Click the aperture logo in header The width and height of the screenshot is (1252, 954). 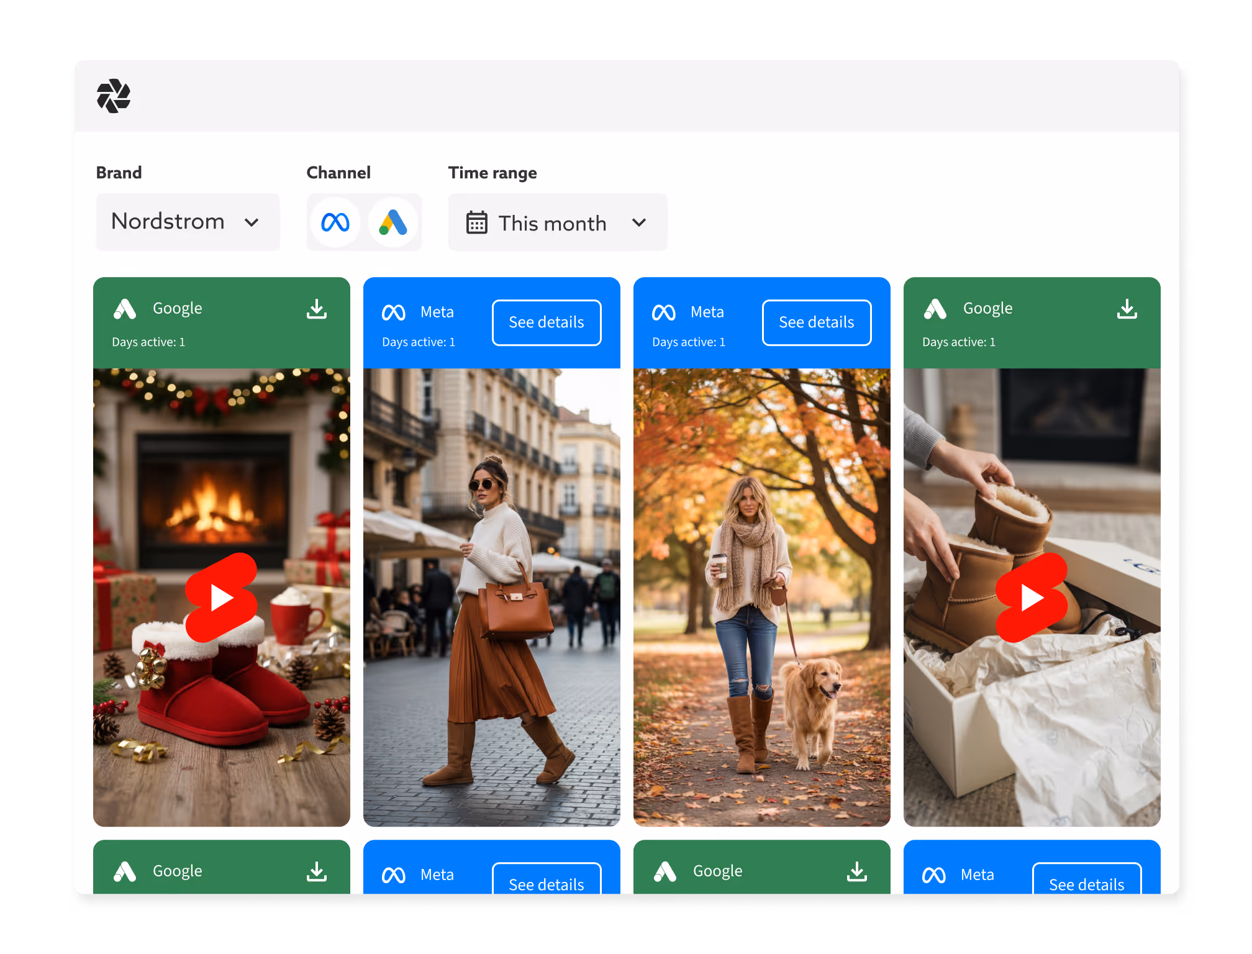114,96
